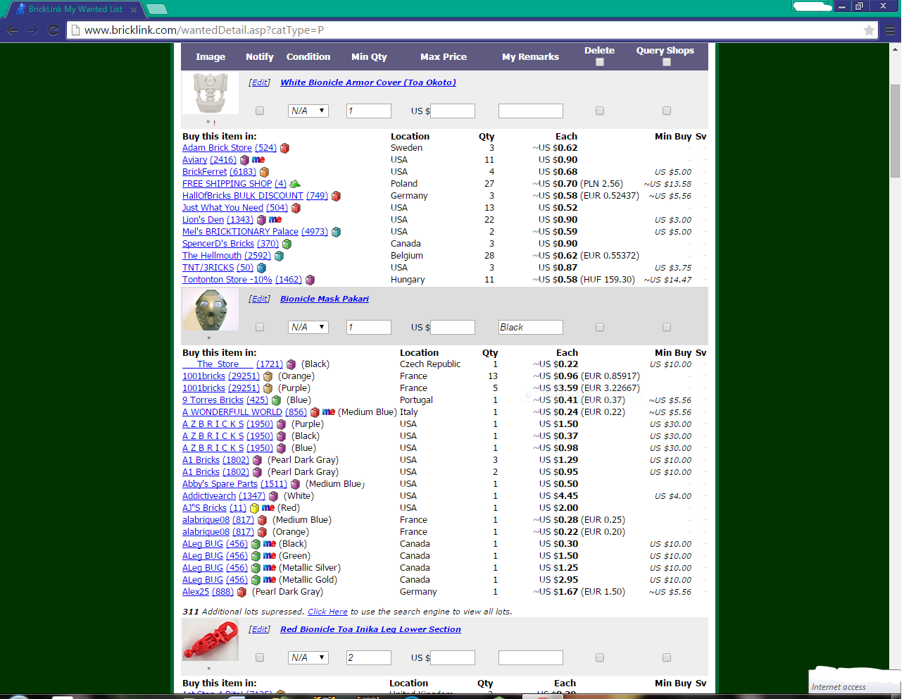Open the Bionicle Mask Pakari item link
The image size is (904, 699).
tap(325, 299)
